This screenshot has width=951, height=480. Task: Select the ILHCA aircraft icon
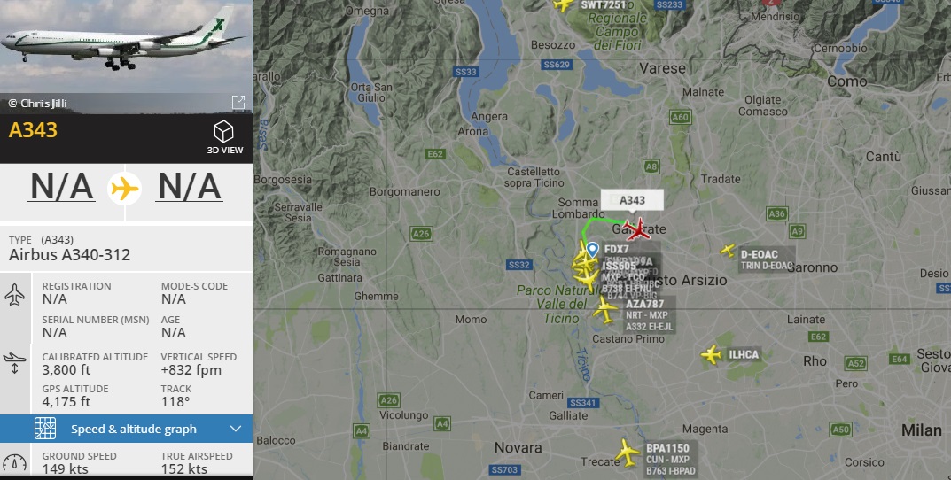(712, 354)
